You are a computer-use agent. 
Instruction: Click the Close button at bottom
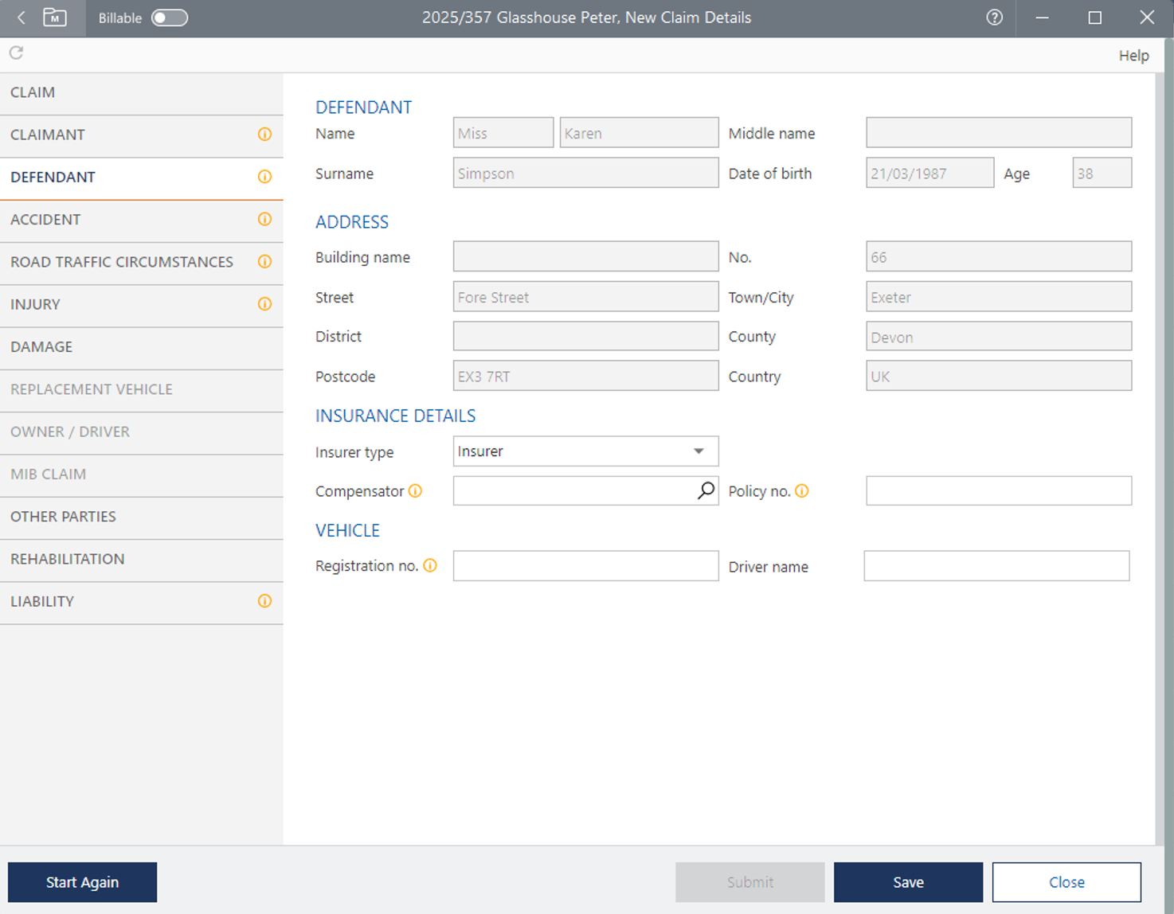point(1066,882)
